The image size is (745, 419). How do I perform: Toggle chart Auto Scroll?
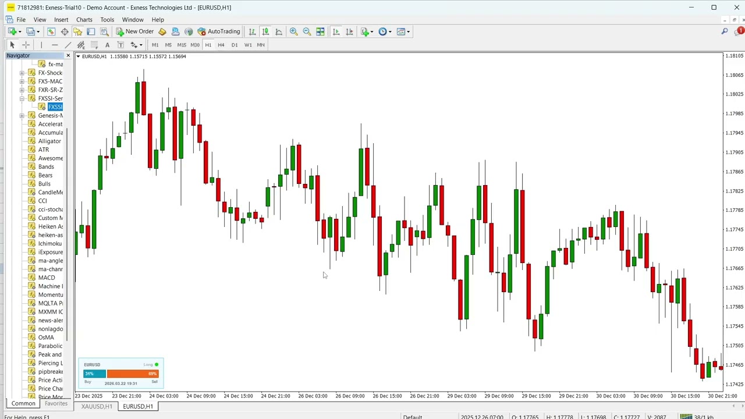tap(336, 31)
